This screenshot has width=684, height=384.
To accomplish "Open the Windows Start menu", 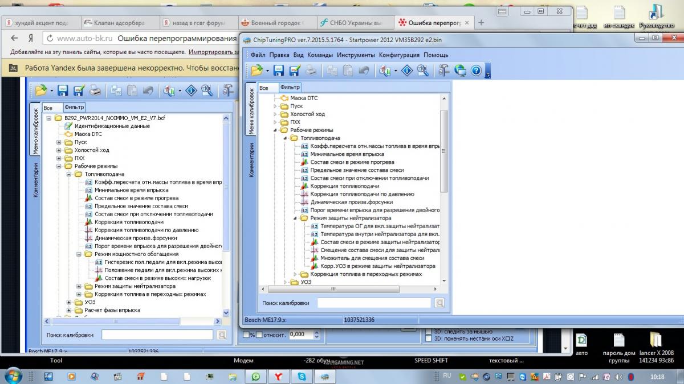I will (x=13, y=375).
